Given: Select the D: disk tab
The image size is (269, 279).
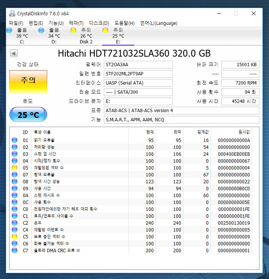Looking at the screenshot, I should click(54, 36).
